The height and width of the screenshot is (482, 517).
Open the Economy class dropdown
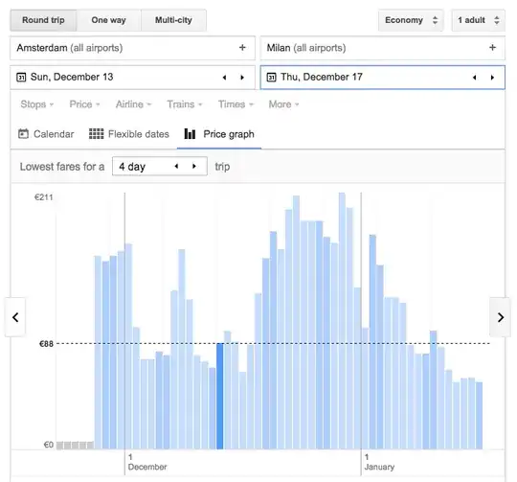[411, 20]
